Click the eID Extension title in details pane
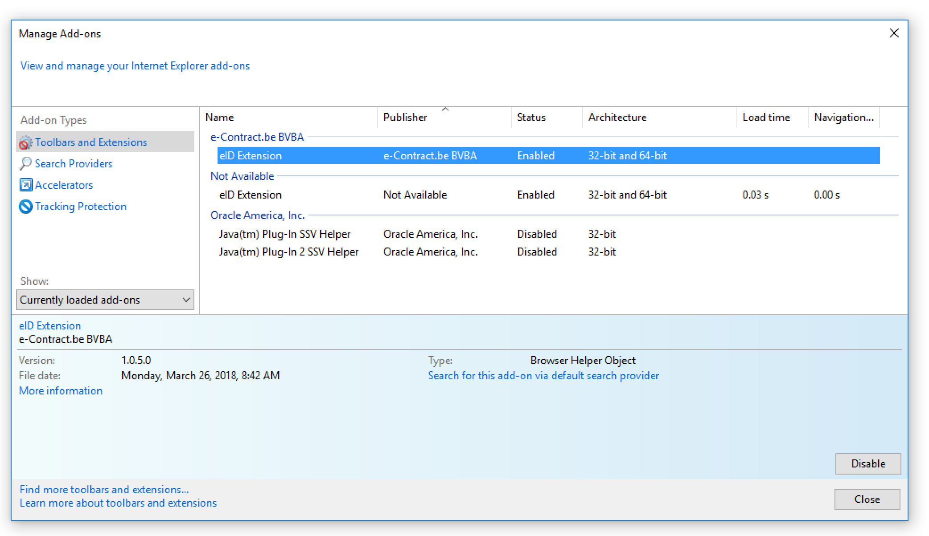This screenshot has width=929, height=536. (x=50, y=325)
